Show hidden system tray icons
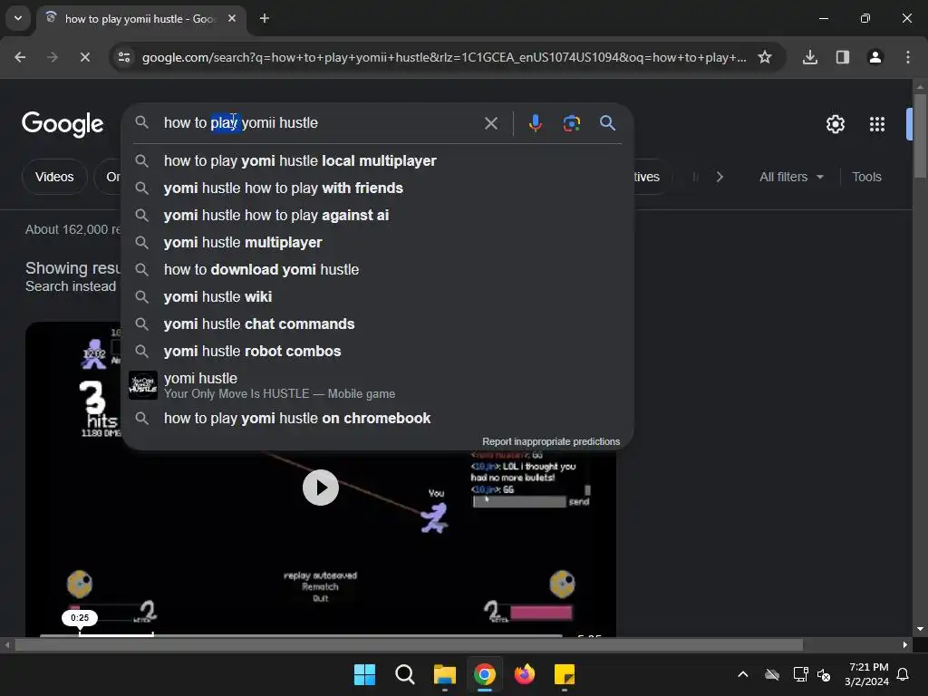 [x=743, y=674]
